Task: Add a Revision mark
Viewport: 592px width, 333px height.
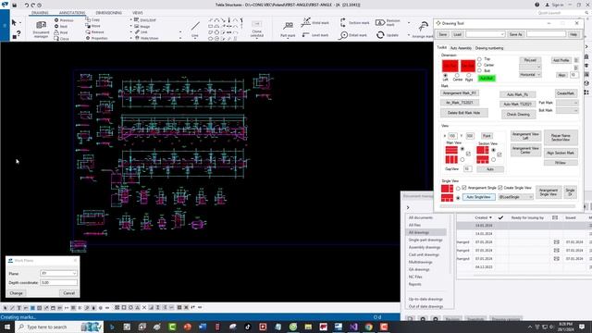Action: point(388,22)
